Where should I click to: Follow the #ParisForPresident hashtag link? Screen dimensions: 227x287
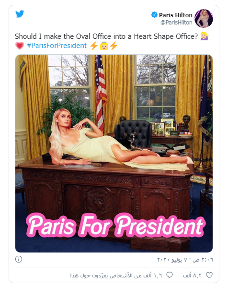click(x=57, y=46)
